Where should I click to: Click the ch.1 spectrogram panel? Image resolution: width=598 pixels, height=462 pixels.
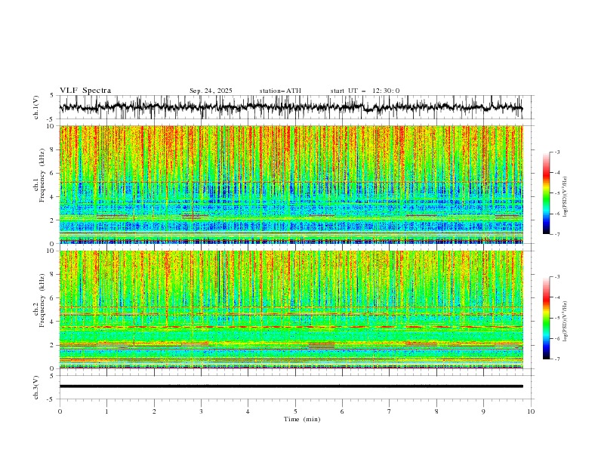click(291, 184)
